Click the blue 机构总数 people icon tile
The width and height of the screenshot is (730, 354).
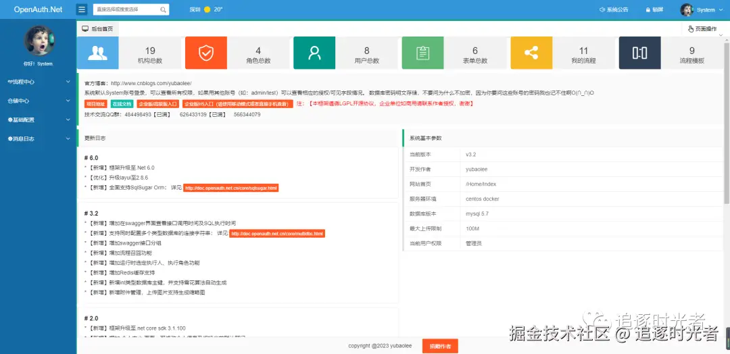point(98,53)
